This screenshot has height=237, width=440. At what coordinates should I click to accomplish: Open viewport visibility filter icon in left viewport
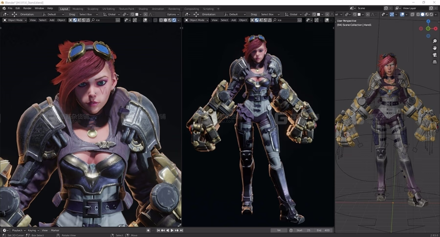(127, 20)
